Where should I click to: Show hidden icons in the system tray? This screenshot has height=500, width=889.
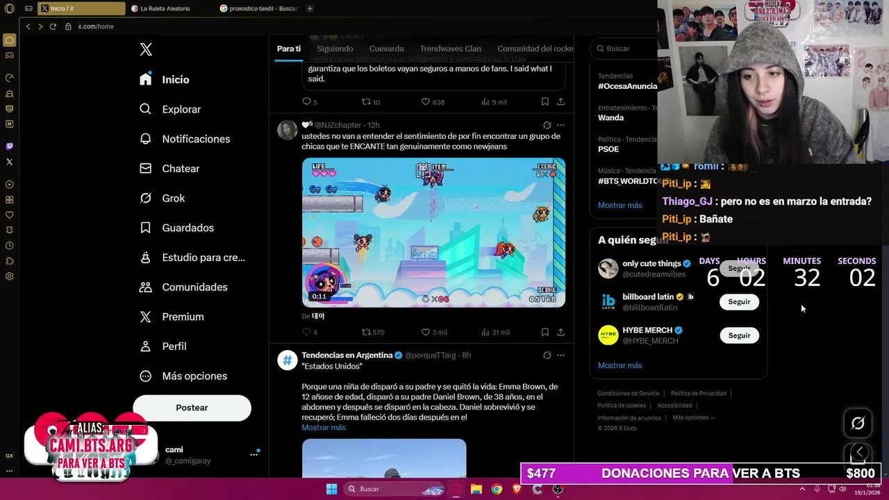click(x=802, y=489)
